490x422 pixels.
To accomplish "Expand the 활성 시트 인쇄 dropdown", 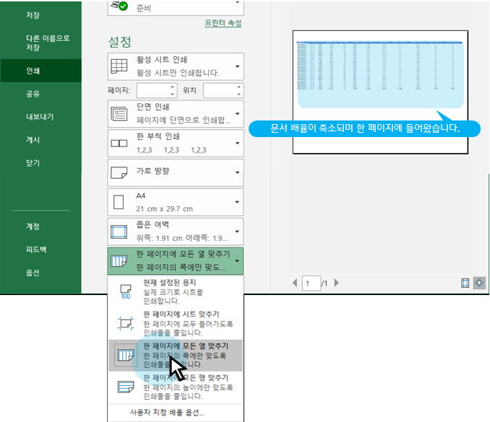I will pyautogui.click(x=176, y=66).
